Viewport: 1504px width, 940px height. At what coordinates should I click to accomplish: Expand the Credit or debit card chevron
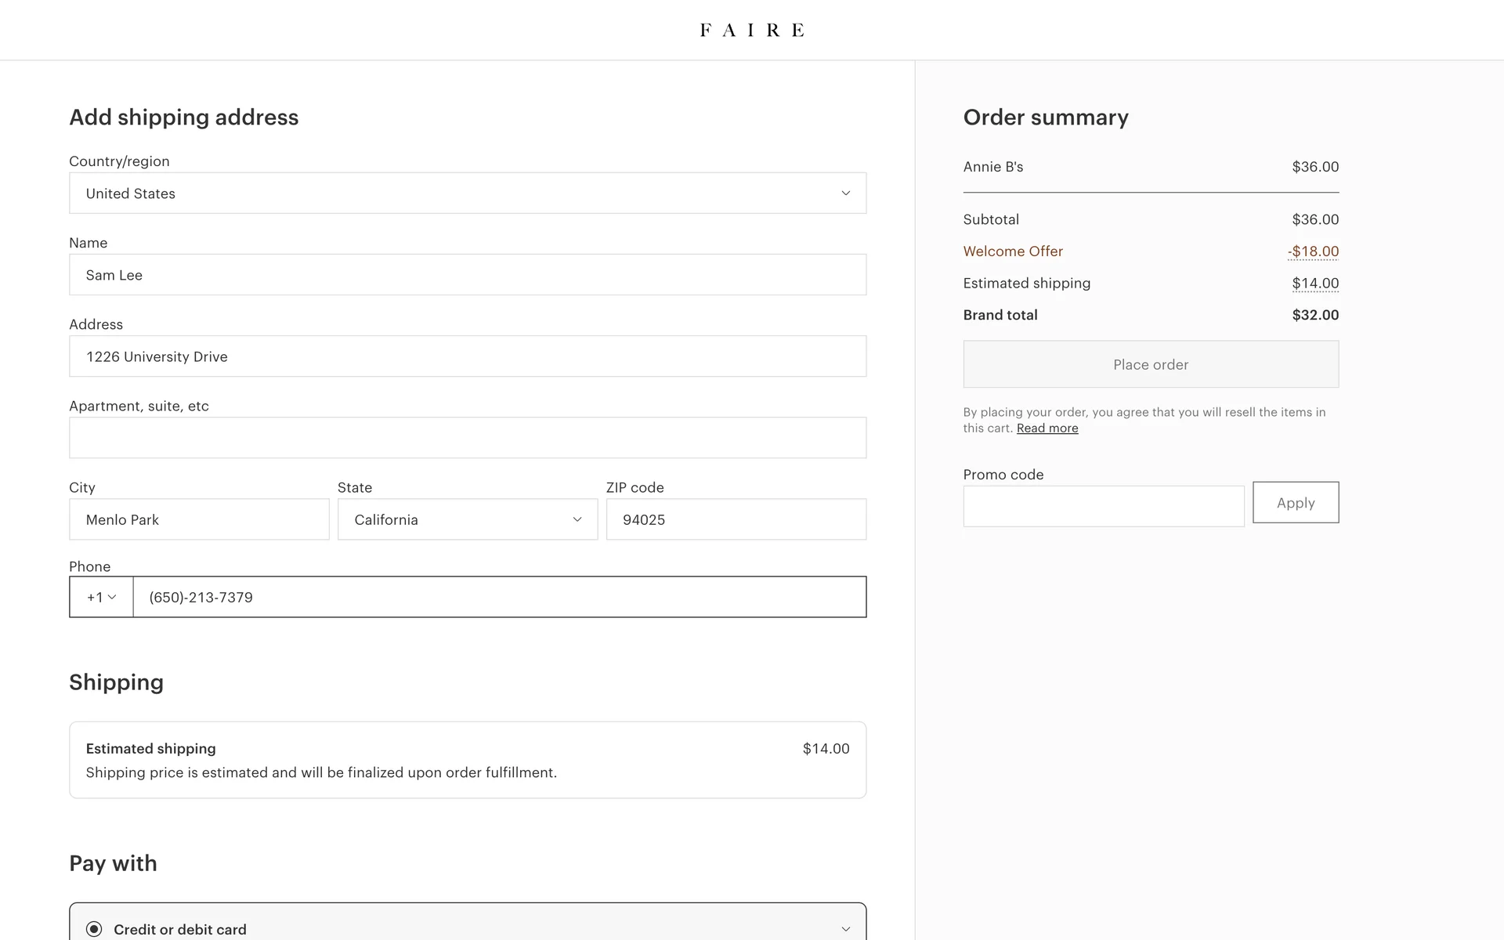(x=845, y=929)
